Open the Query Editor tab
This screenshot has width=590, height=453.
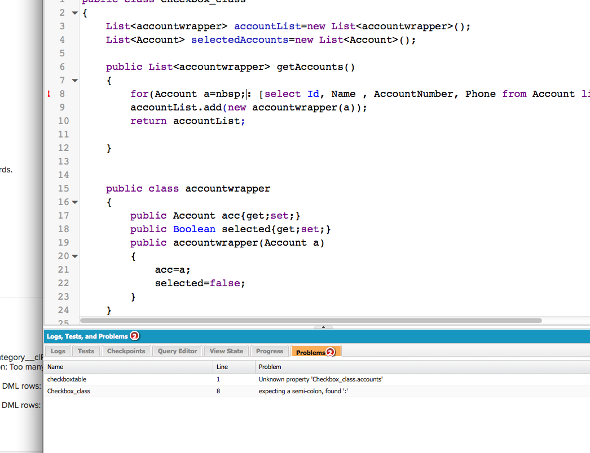coord(177,351)
